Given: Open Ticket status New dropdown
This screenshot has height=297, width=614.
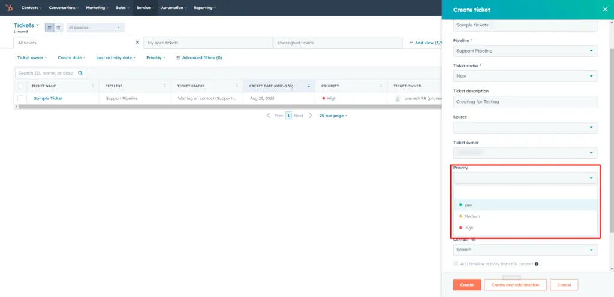Looking at the screenshot, I should click(525, 76).
